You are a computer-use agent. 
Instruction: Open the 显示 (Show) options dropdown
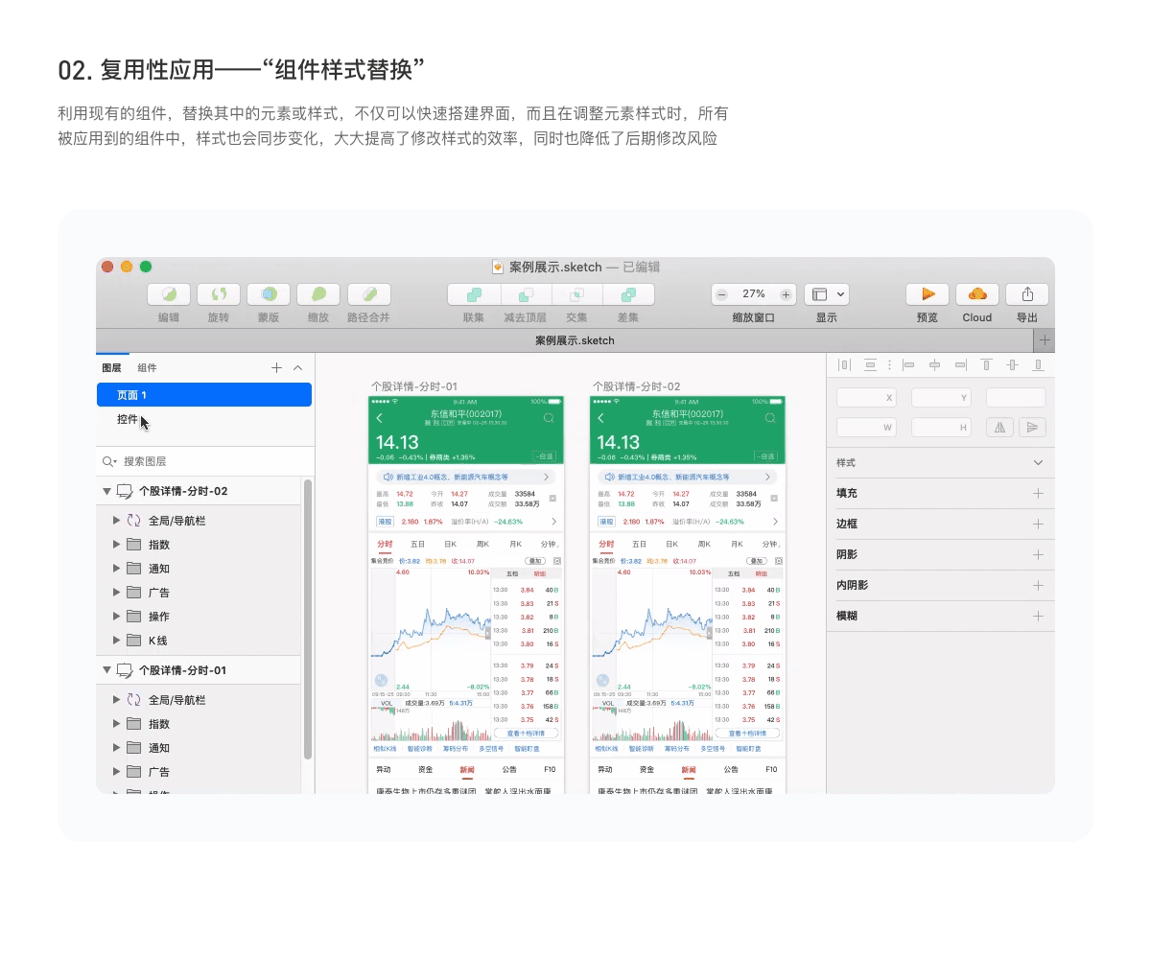[x=827, y=293]
